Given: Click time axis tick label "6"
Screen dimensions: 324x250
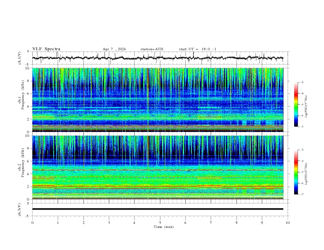Looking at the screenshot, I should pos(185,223).
